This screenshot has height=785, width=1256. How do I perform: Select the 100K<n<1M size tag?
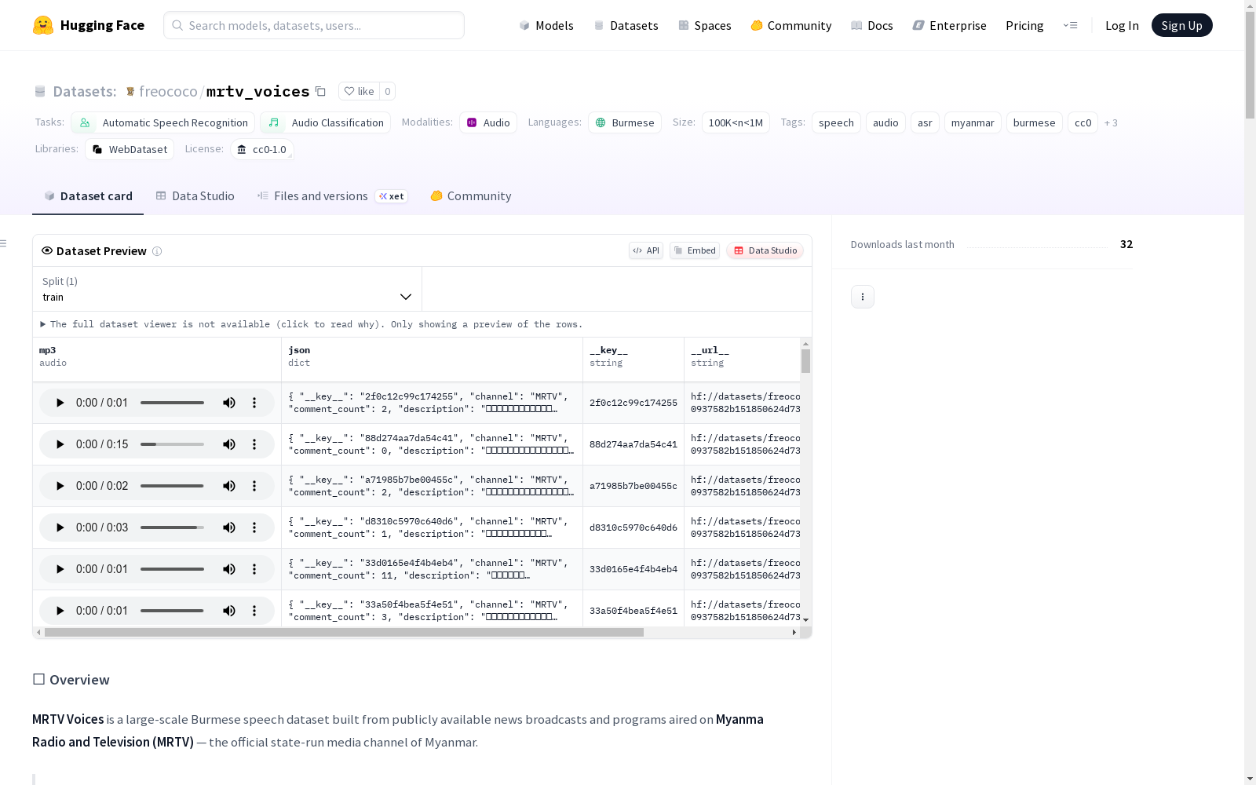point(736,122)
